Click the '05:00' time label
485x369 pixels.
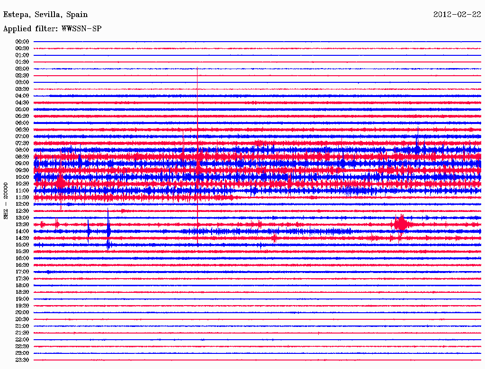coord(22,109)
